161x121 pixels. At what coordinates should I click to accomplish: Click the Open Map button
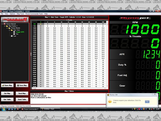(7, 85)
